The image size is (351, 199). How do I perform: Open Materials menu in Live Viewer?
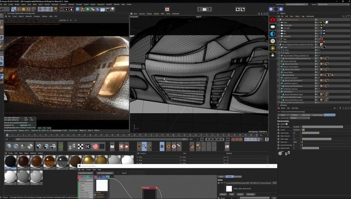28,16
